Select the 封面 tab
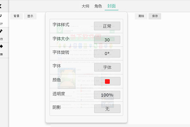 [x=112, y=6]
